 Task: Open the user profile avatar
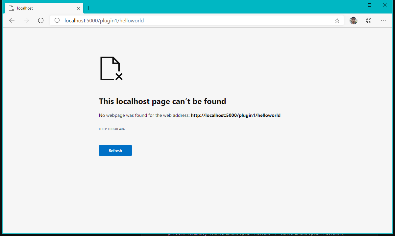[353, 20]
